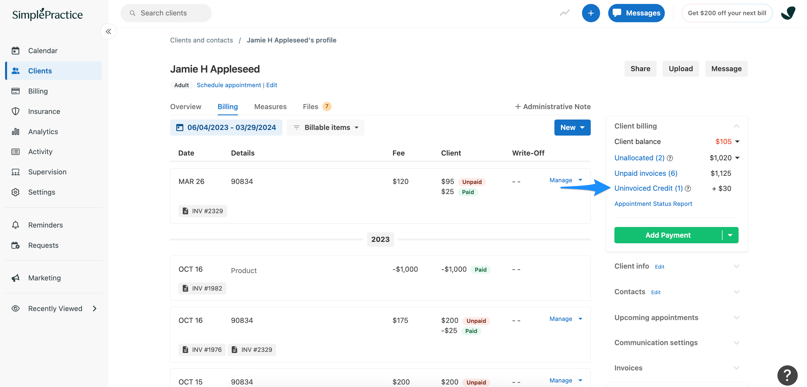Open invoice INV #1982 document chip
807x387 pixels.
[202, 288]
